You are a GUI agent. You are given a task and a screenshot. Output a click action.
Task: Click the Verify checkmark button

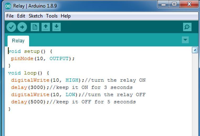[11, 27]
